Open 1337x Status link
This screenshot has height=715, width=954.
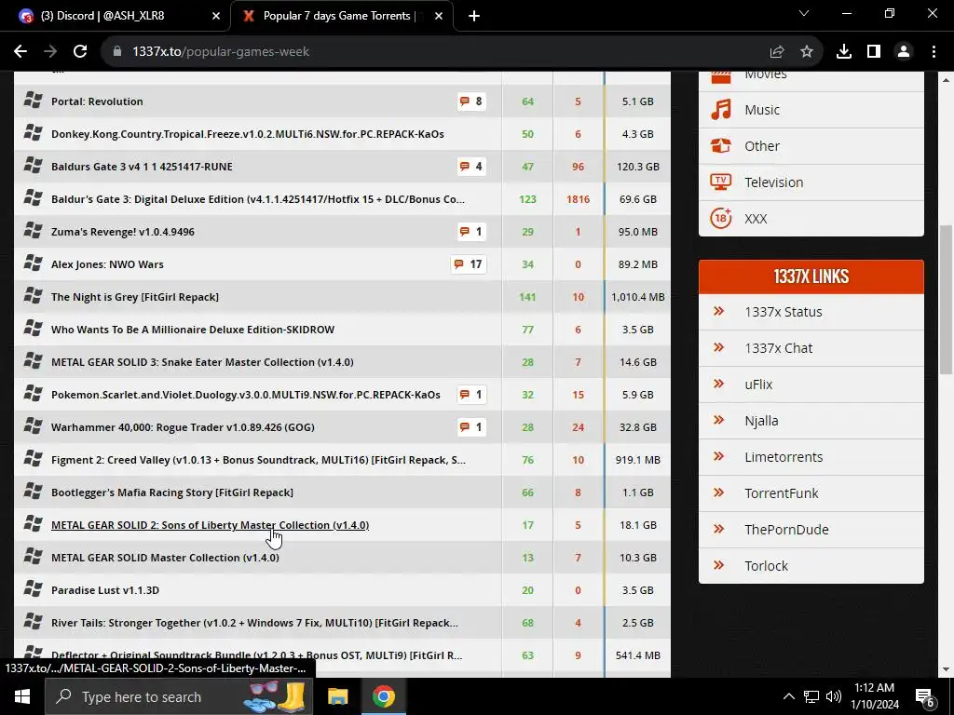click(x=783, y=312)
